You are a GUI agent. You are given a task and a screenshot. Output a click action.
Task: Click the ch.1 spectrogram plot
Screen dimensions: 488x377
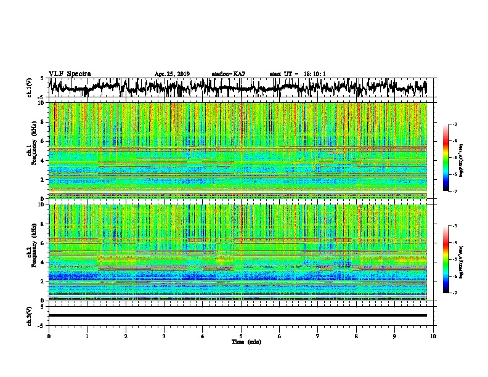(238, 150)
